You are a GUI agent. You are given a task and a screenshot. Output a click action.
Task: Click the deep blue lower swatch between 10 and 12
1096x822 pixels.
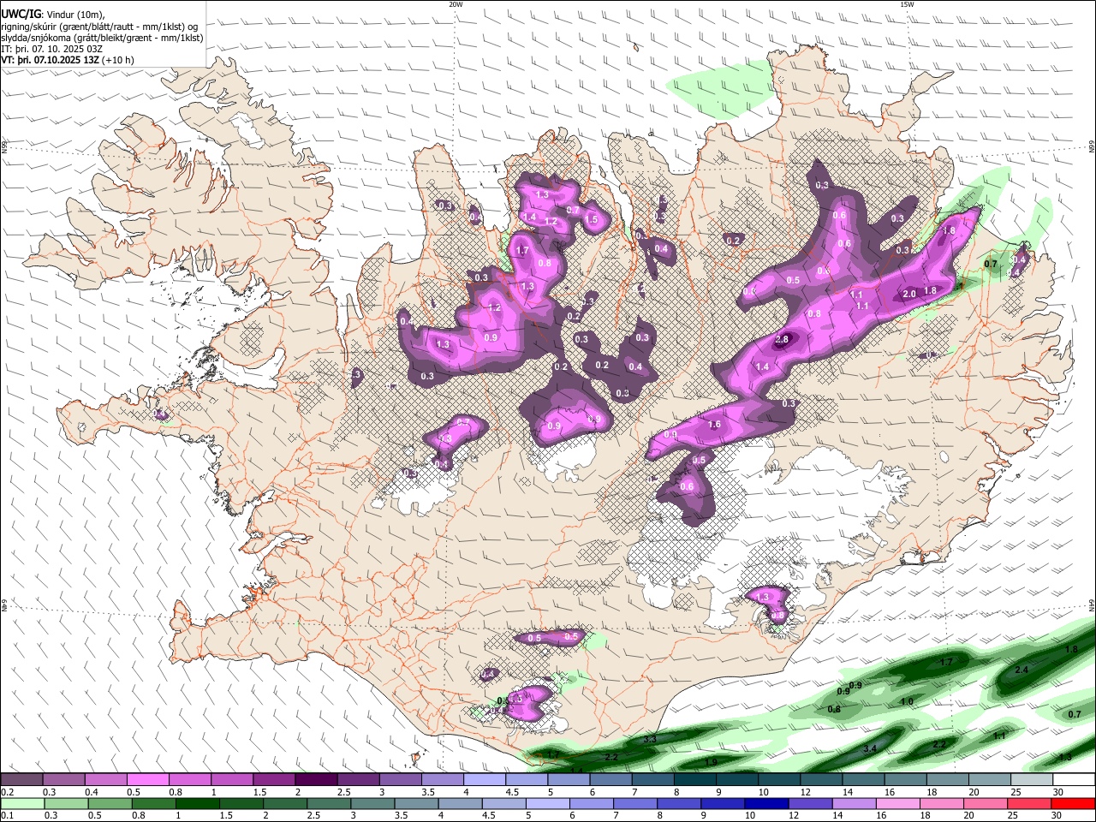(765, 803)
